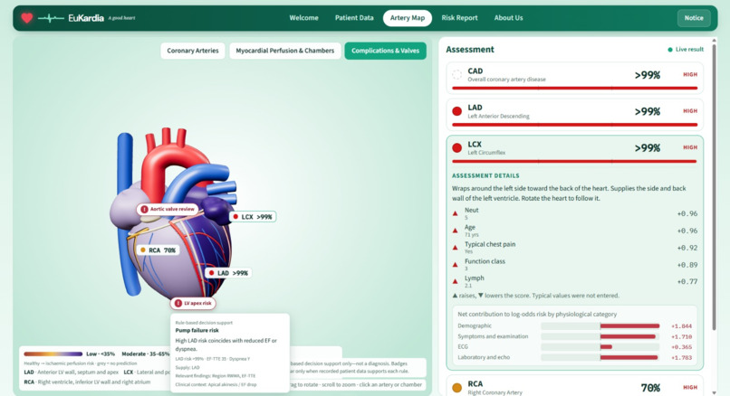This screenshot has width=730, height=396.
Task: Click the Notice button
Action: pyautogui.click(x=694, y=18)
